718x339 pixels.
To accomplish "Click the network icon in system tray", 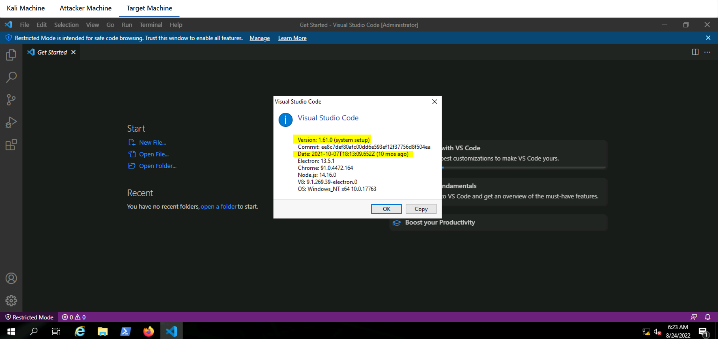I will [646, 332].
